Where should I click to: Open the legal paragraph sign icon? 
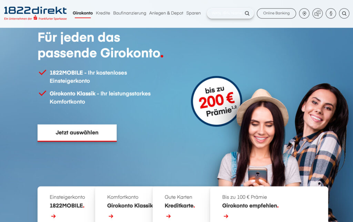(331, 13)
